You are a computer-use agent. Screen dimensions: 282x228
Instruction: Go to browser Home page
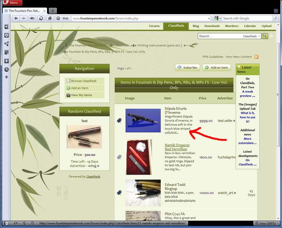49,18
